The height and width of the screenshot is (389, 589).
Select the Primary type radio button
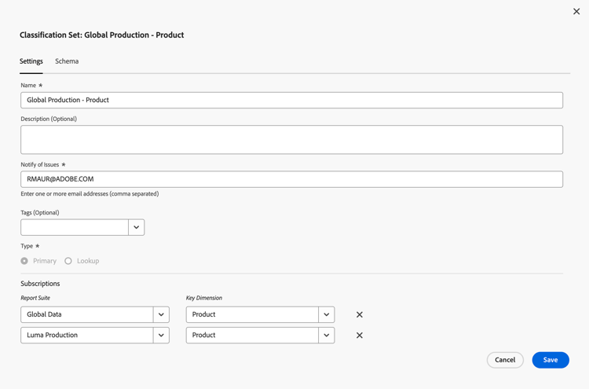[x=24, y=261]
